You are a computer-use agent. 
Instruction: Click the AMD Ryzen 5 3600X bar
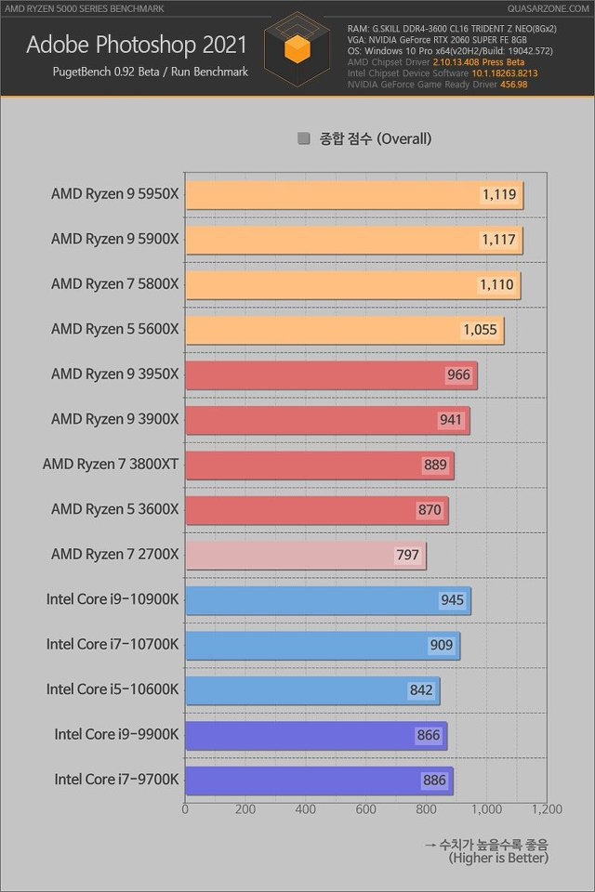tap(317, 510)
